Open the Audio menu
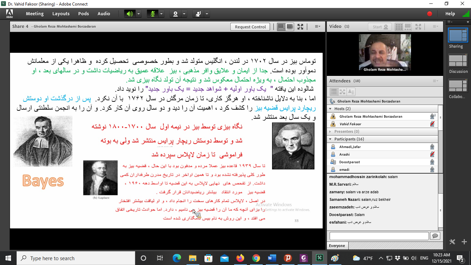The image size is (471, 265). coord(103,14)
